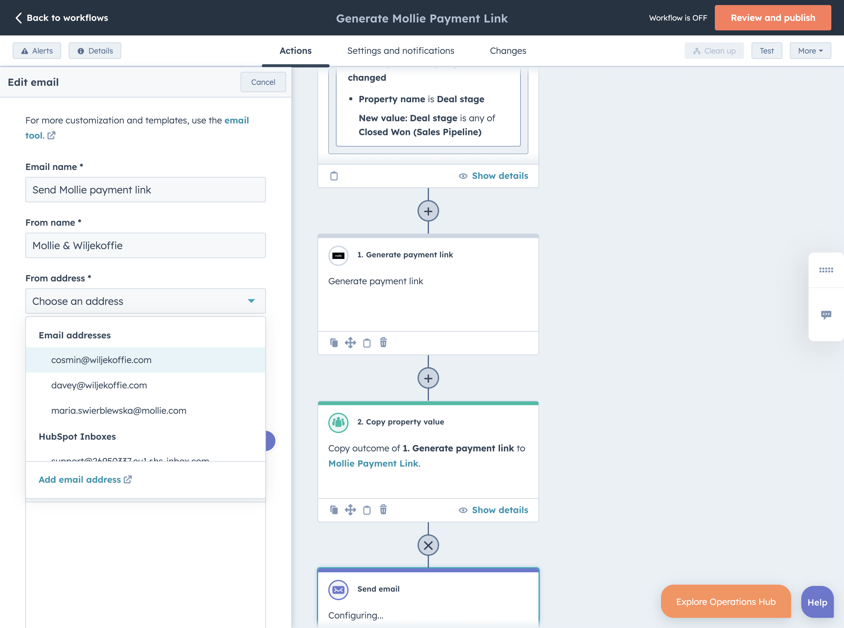Show details of Copy property value
The width and height of the screenshot is (844, 628).
click(x=494, y=510)
